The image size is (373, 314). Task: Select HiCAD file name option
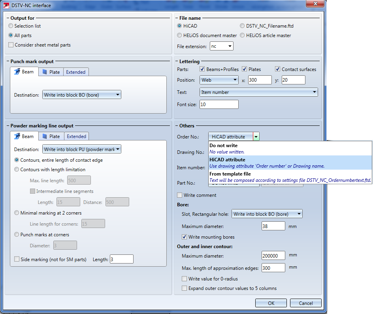179,26
